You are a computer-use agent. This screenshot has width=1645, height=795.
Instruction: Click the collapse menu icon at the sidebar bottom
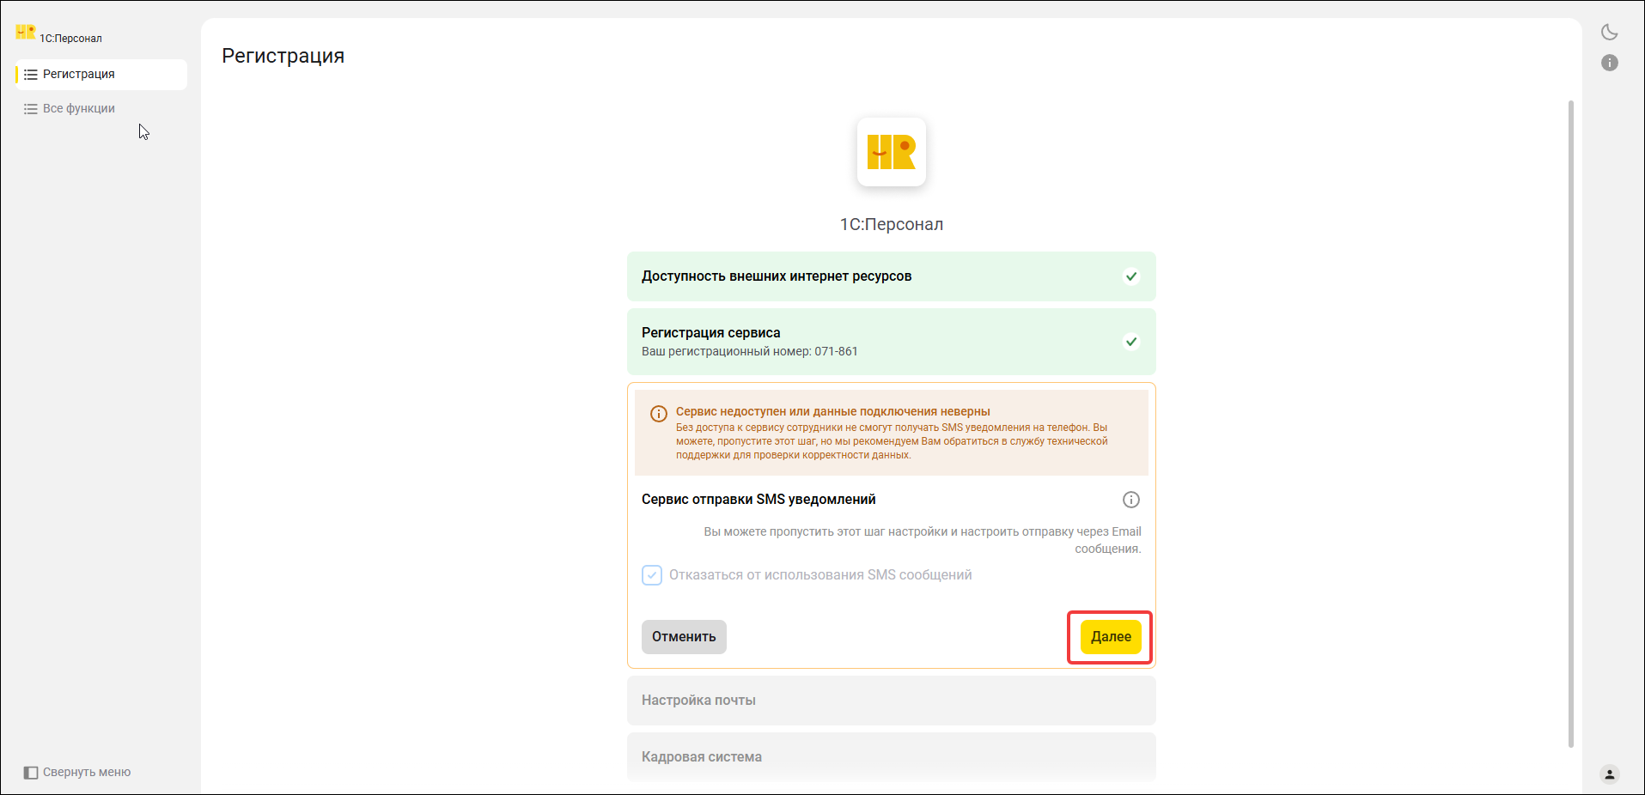tap(31, 773)
